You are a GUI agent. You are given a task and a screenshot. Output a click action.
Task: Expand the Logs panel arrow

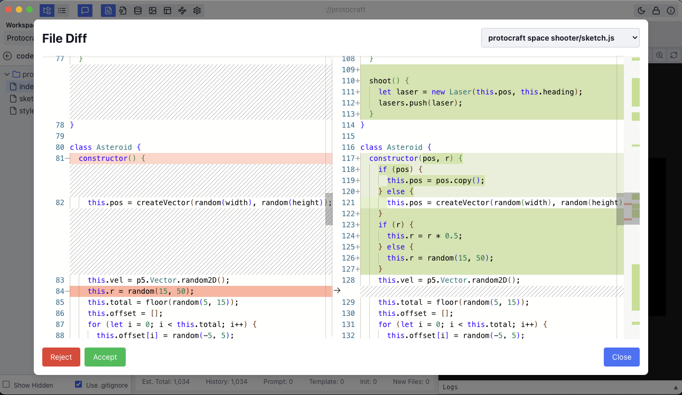[676, 387]
